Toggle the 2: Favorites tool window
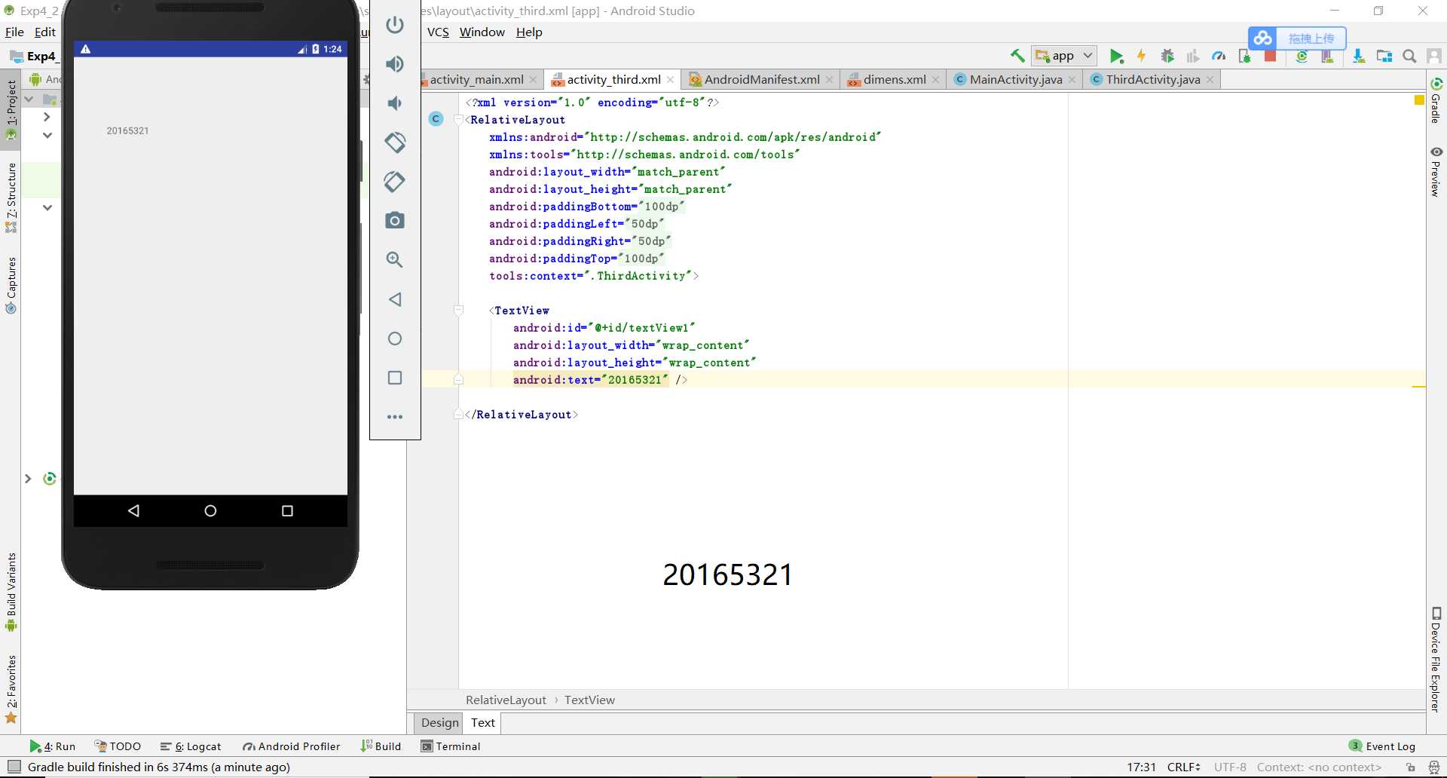The width and height of the screenshot is (1447, 778). pyautogui.click(x=11, y=689)
